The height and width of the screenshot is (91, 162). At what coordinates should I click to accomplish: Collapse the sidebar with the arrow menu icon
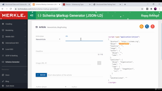(x=32, y=15)
